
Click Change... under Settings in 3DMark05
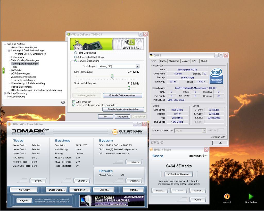(x=82, y=181)
